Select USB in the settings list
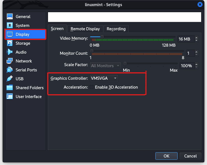This screenshot has width=207, height=165. (26, 79)
